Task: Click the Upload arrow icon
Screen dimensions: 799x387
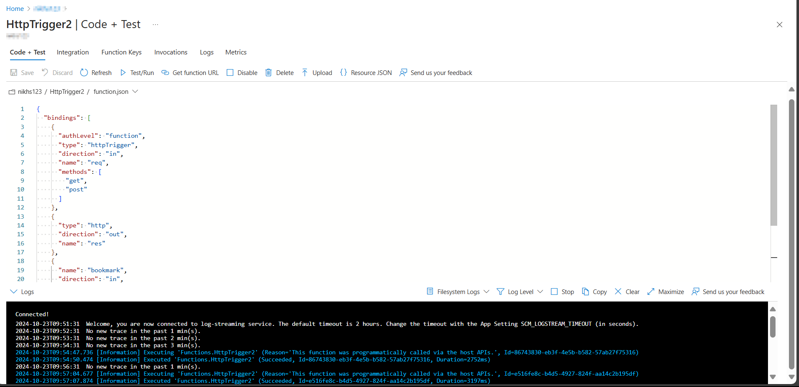Action: pyautogui.click(x=305, y=72)
